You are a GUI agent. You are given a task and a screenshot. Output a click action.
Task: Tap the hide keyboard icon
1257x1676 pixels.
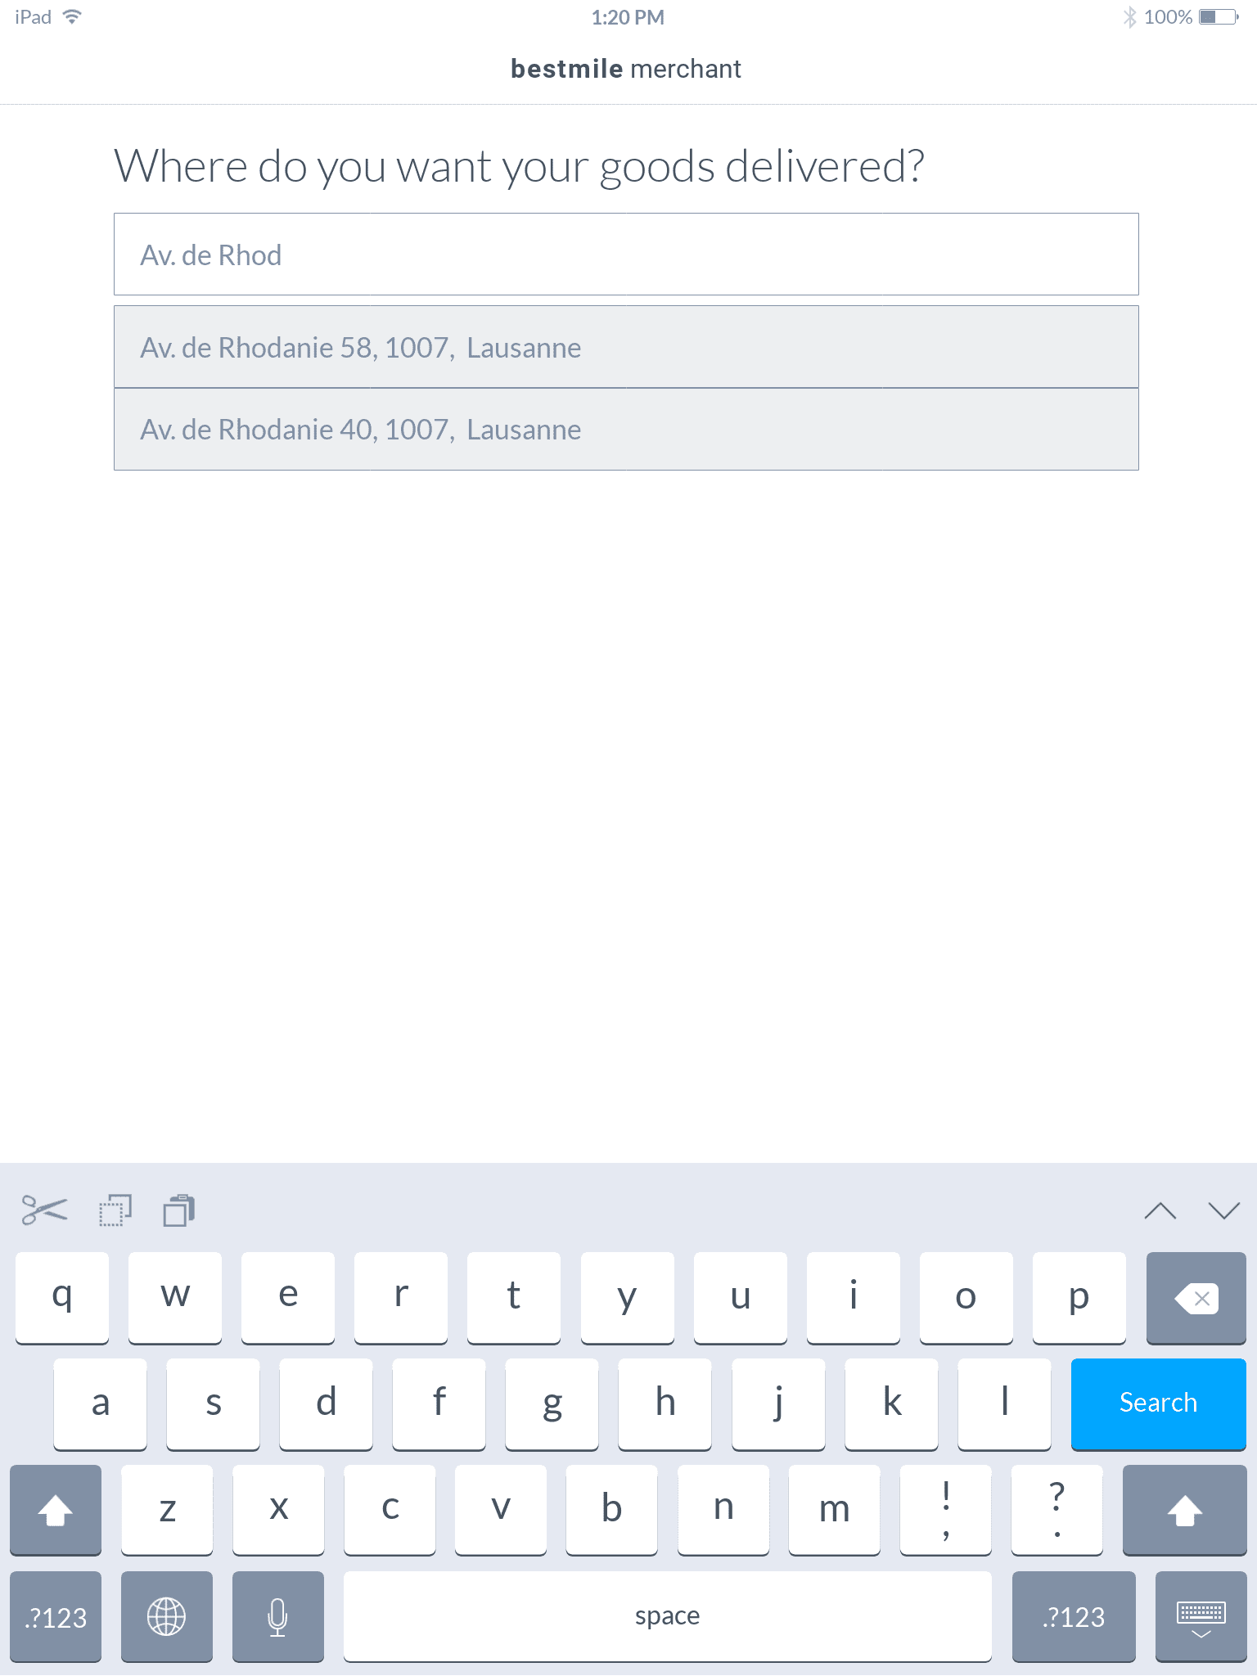[x=1201, y=1616]
